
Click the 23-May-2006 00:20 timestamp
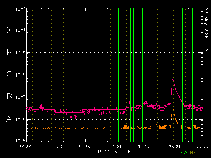(206, 31)
